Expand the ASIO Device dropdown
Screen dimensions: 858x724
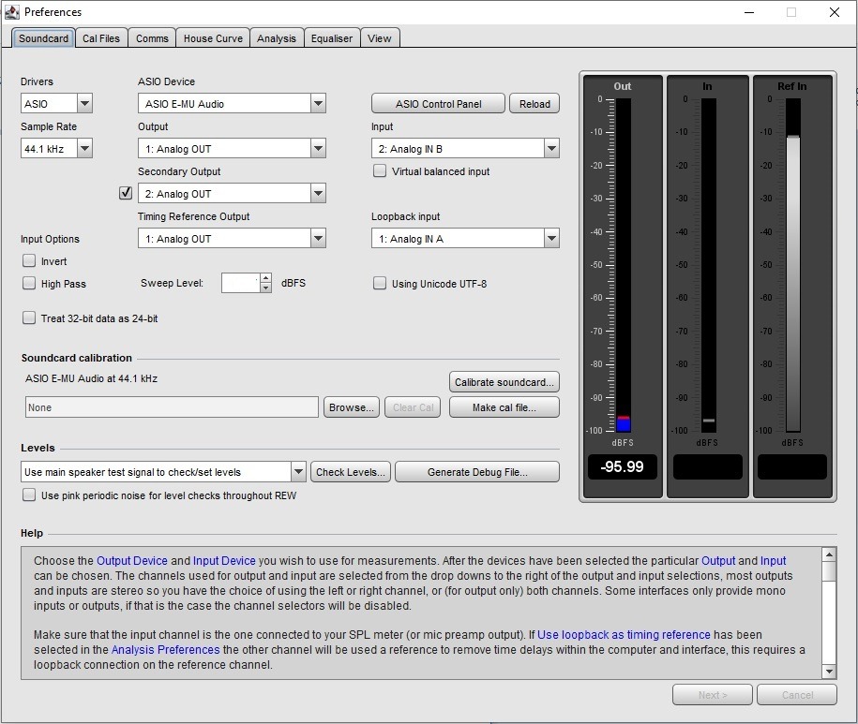coord(232,103)
